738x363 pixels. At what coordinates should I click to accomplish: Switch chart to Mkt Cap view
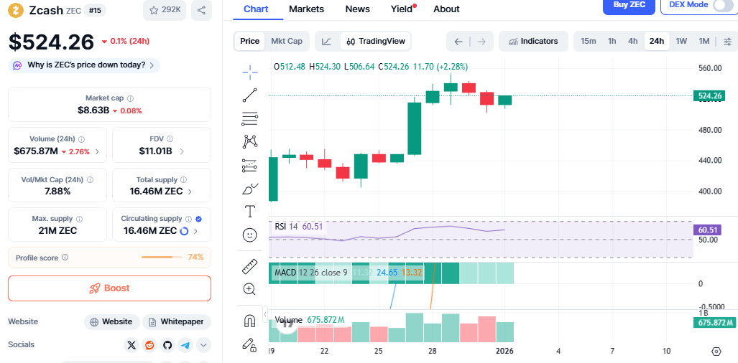tap(286, 41)
